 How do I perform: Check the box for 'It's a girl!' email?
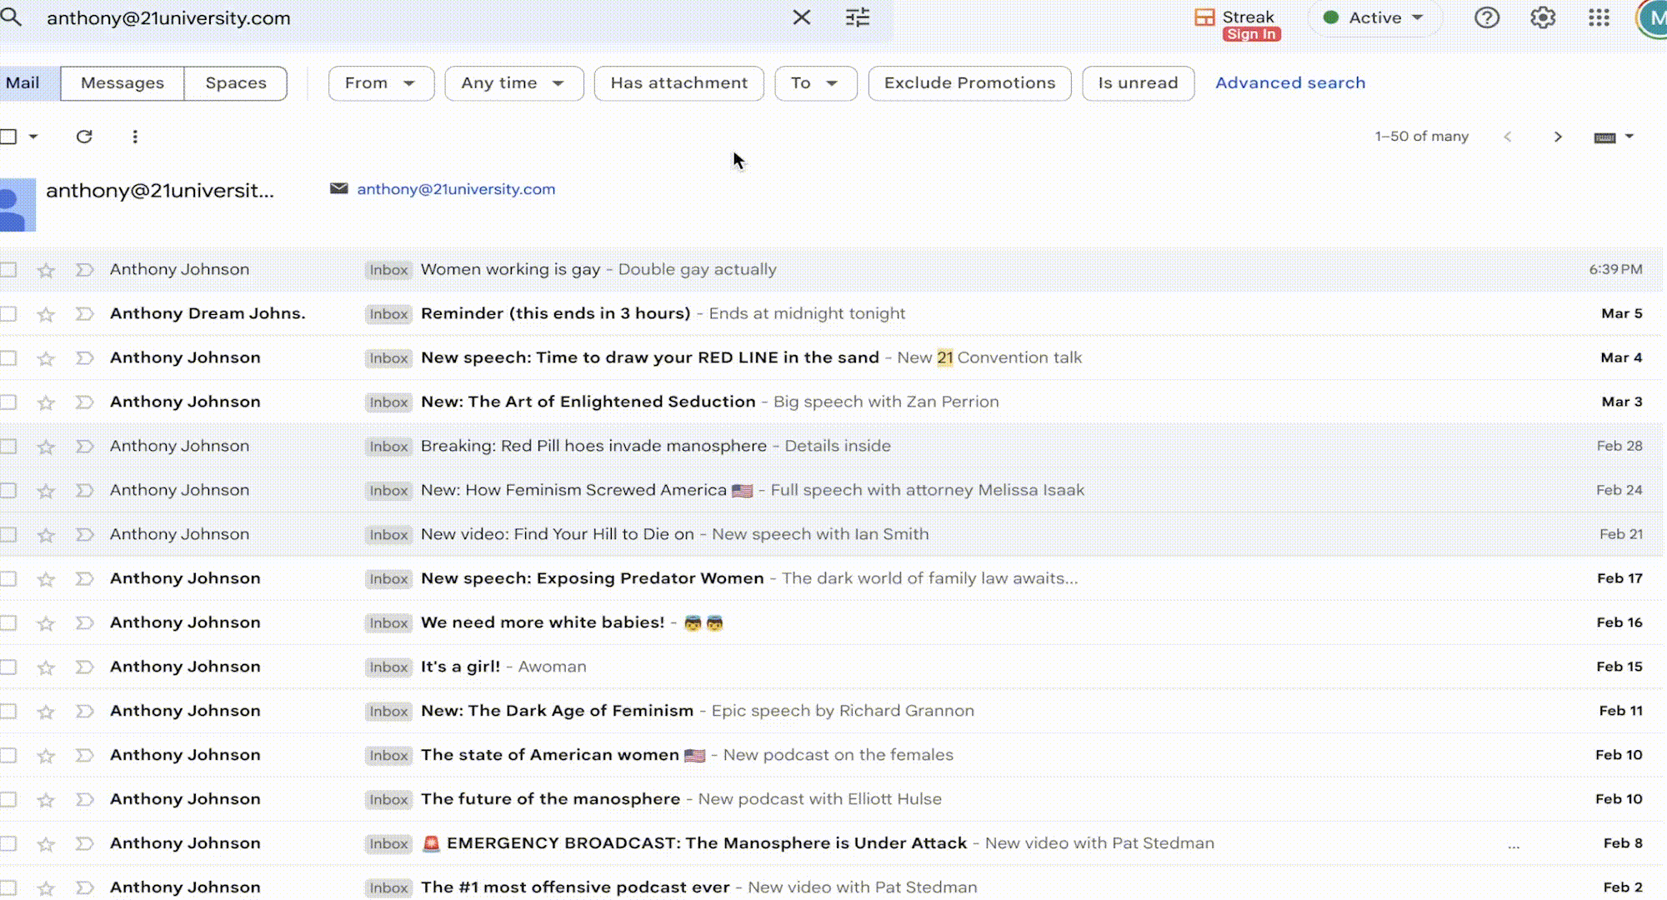[8, 667]
